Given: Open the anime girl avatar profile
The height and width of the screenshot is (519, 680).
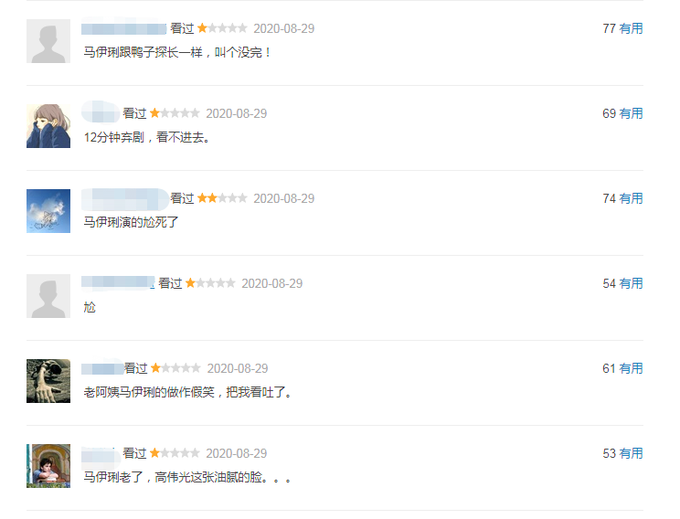Looking at the screenshot, I should tap(48, 126).
